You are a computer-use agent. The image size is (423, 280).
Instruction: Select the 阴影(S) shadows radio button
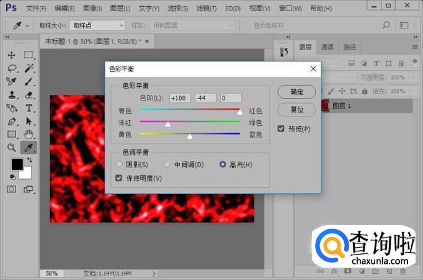(119, 164)
